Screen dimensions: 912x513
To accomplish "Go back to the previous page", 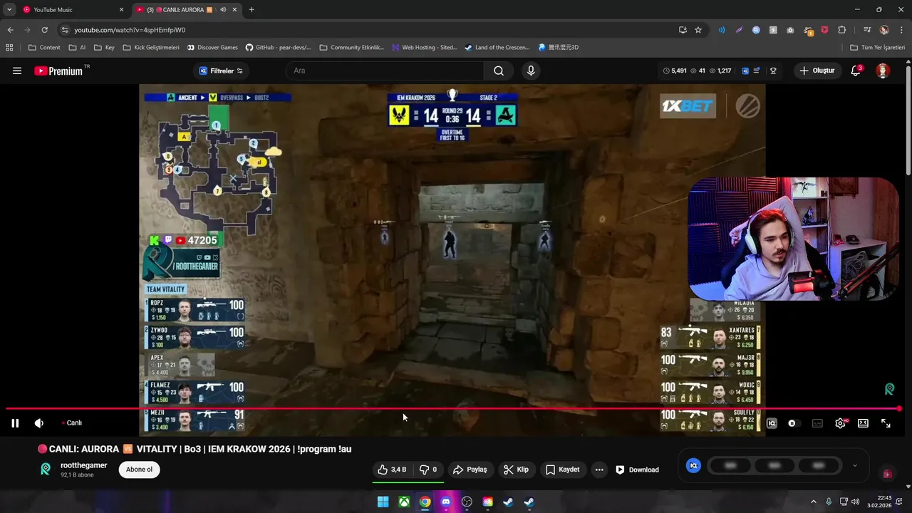I will [10, 30].
